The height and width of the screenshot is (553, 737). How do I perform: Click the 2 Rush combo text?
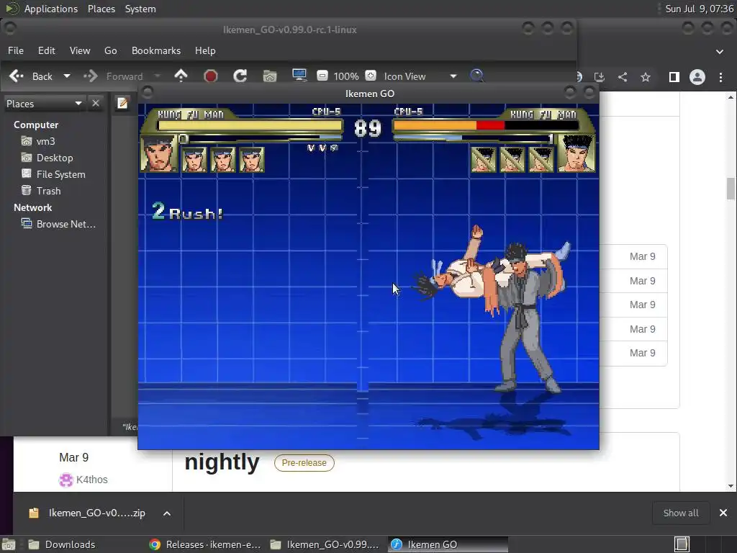187,211
